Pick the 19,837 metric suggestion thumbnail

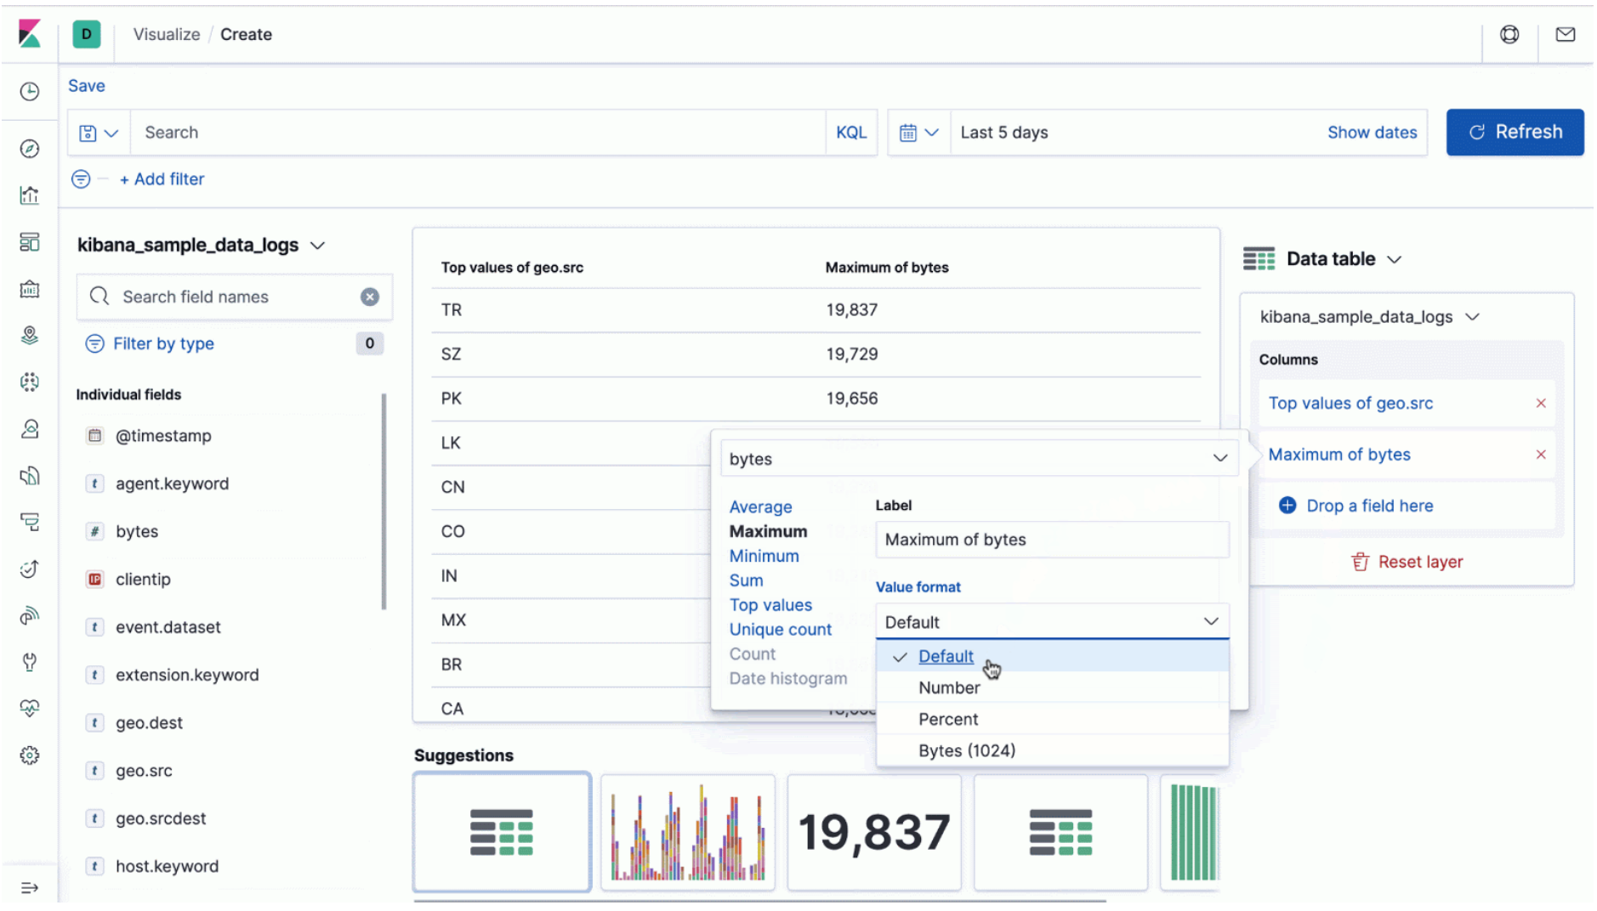(874, 832)
